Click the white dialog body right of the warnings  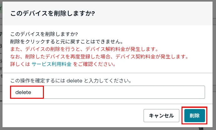[201, 47]
